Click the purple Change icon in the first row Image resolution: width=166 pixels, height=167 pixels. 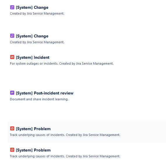[12, 7]
